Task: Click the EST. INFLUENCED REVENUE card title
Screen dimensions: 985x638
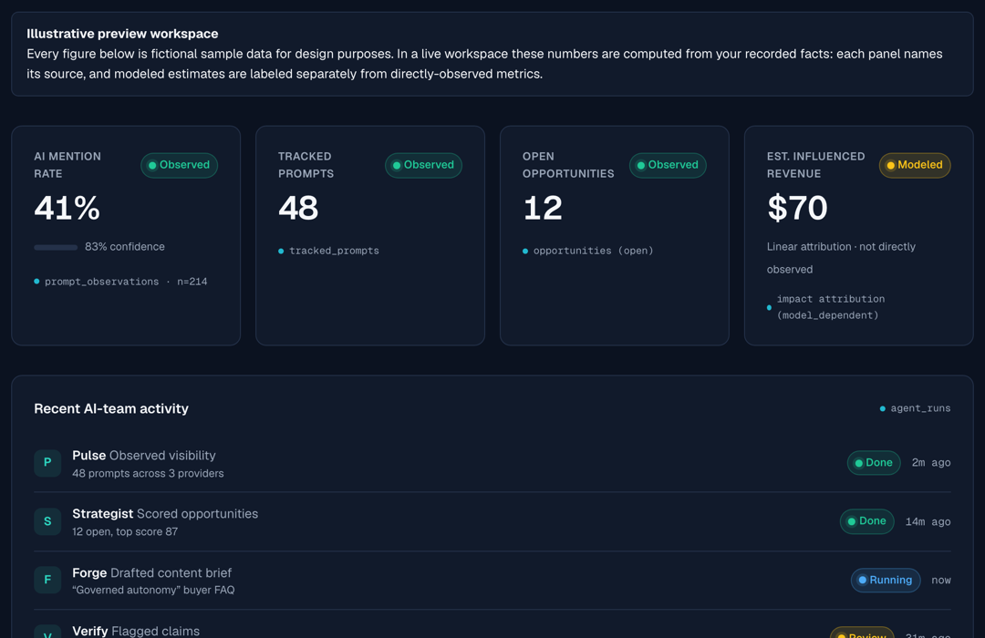Action: click(816, 165)
